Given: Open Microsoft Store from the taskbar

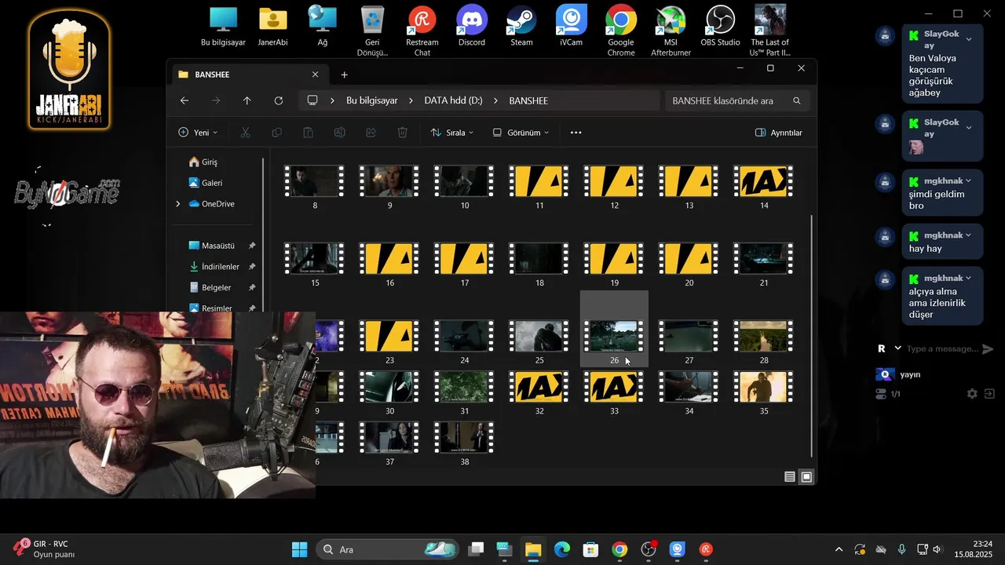Looking at the screenshot, I should tap(590, 549).
